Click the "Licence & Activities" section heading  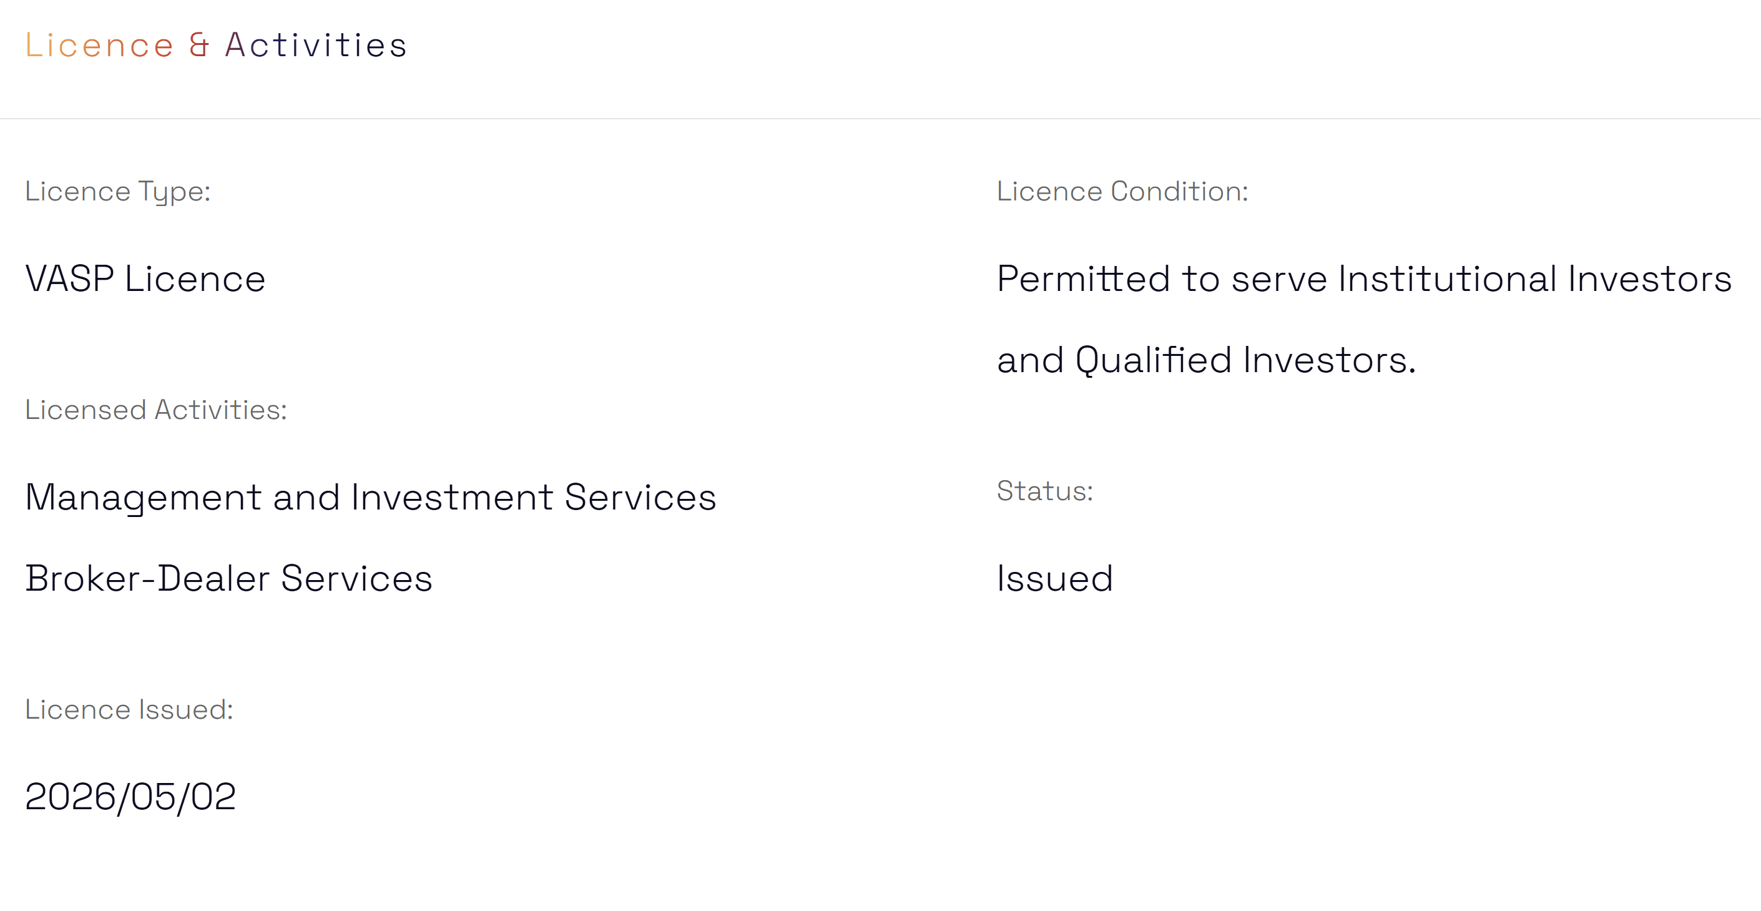(216, 45)
